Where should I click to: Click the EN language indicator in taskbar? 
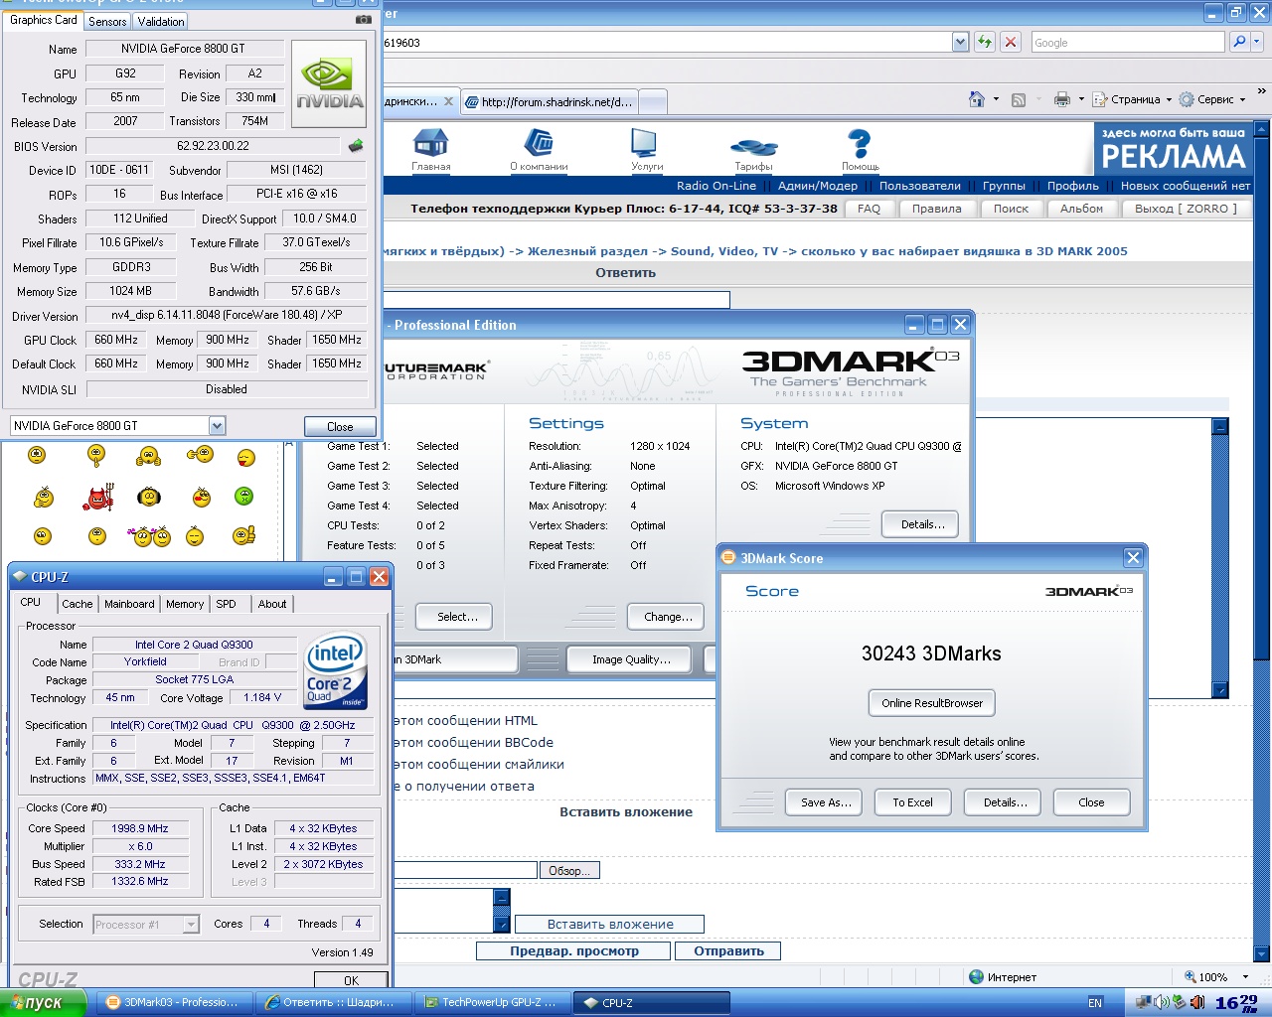(1095, 1002)
